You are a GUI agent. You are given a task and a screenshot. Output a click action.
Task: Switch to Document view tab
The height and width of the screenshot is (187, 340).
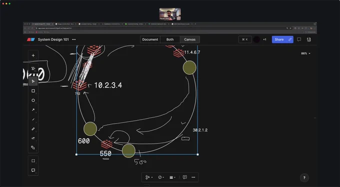click(150, 39)
